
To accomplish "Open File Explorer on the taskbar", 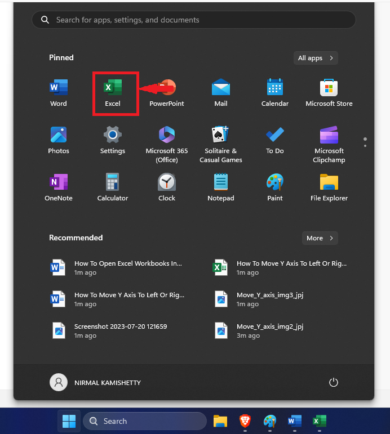I will [220, 421].
